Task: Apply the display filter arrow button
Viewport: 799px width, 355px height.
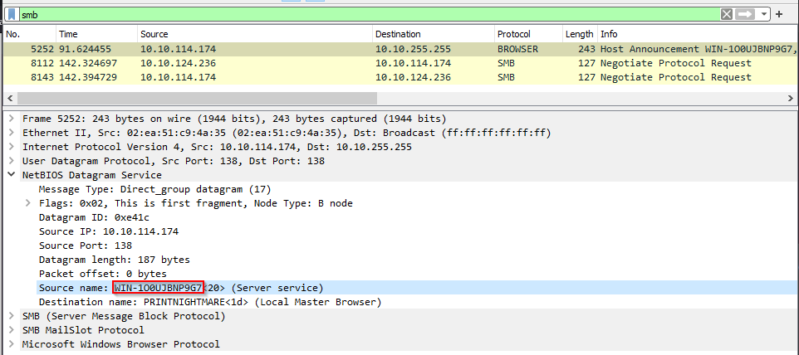Action: (744, 14)
